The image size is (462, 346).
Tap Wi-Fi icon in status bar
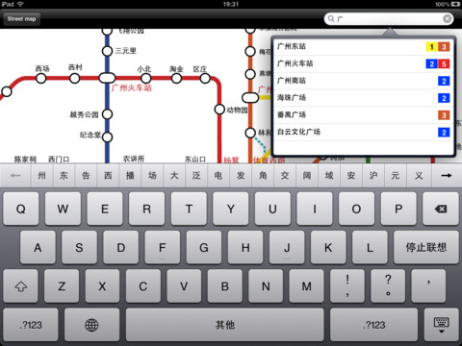coord(20,4)
